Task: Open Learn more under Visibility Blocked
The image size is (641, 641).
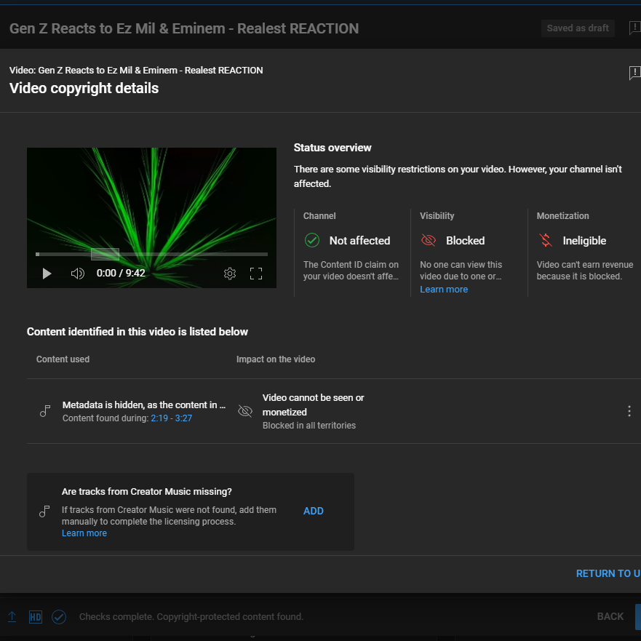Action: point(444,290)
